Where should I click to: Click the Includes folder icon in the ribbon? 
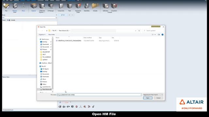(95, 6)
